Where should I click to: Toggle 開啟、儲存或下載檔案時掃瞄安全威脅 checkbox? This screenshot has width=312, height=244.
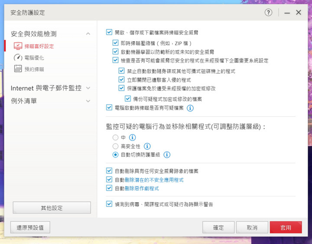tap(109, 32)
